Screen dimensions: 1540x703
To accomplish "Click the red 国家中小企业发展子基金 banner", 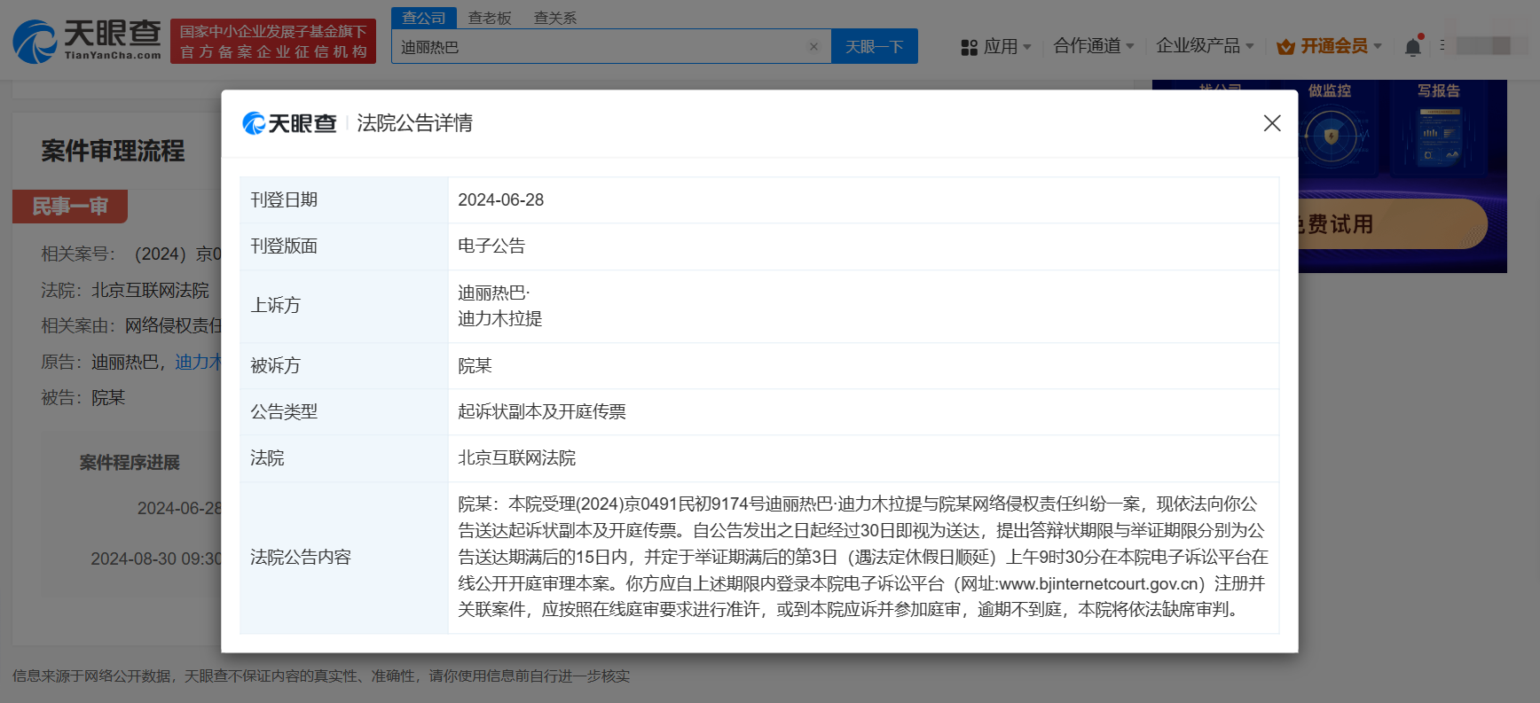I will point(273,42).
